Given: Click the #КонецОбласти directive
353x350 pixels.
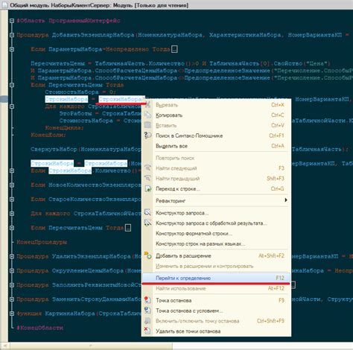Looking at the screenshot, I should 40,328.
